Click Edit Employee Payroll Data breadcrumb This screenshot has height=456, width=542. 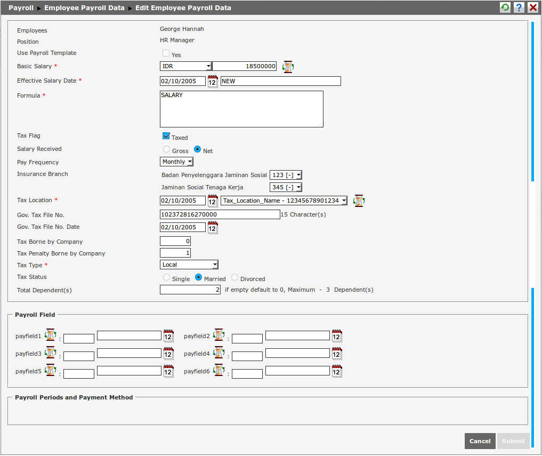pos(183,7)
